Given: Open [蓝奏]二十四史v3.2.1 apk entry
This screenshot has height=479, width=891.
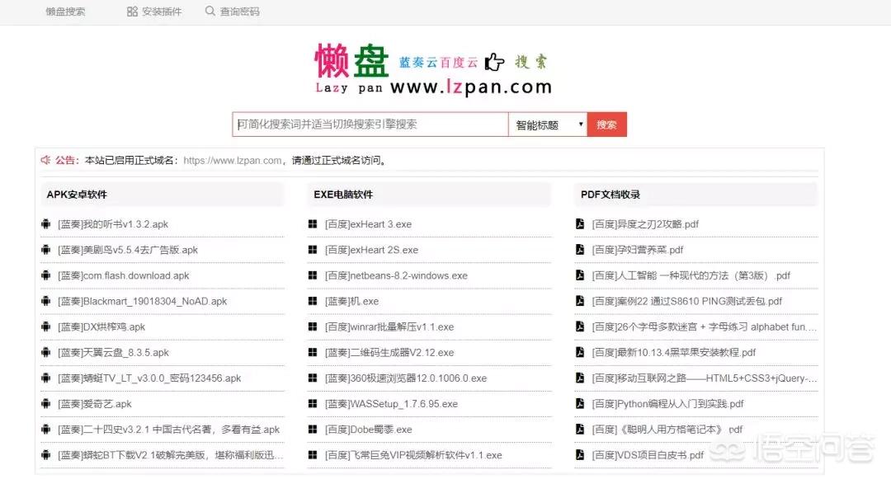Looking at the screenshot, I should tap(169, 430).
